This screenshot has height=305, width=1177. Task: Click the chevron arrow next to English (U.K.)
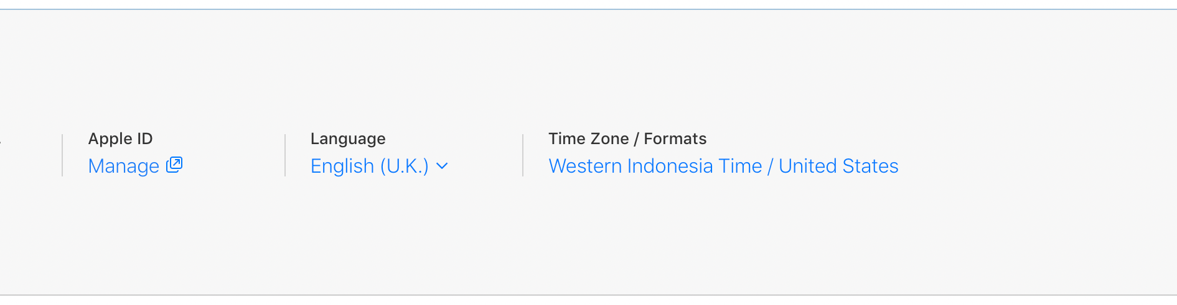pyautogui.click(x=442, y=166)
